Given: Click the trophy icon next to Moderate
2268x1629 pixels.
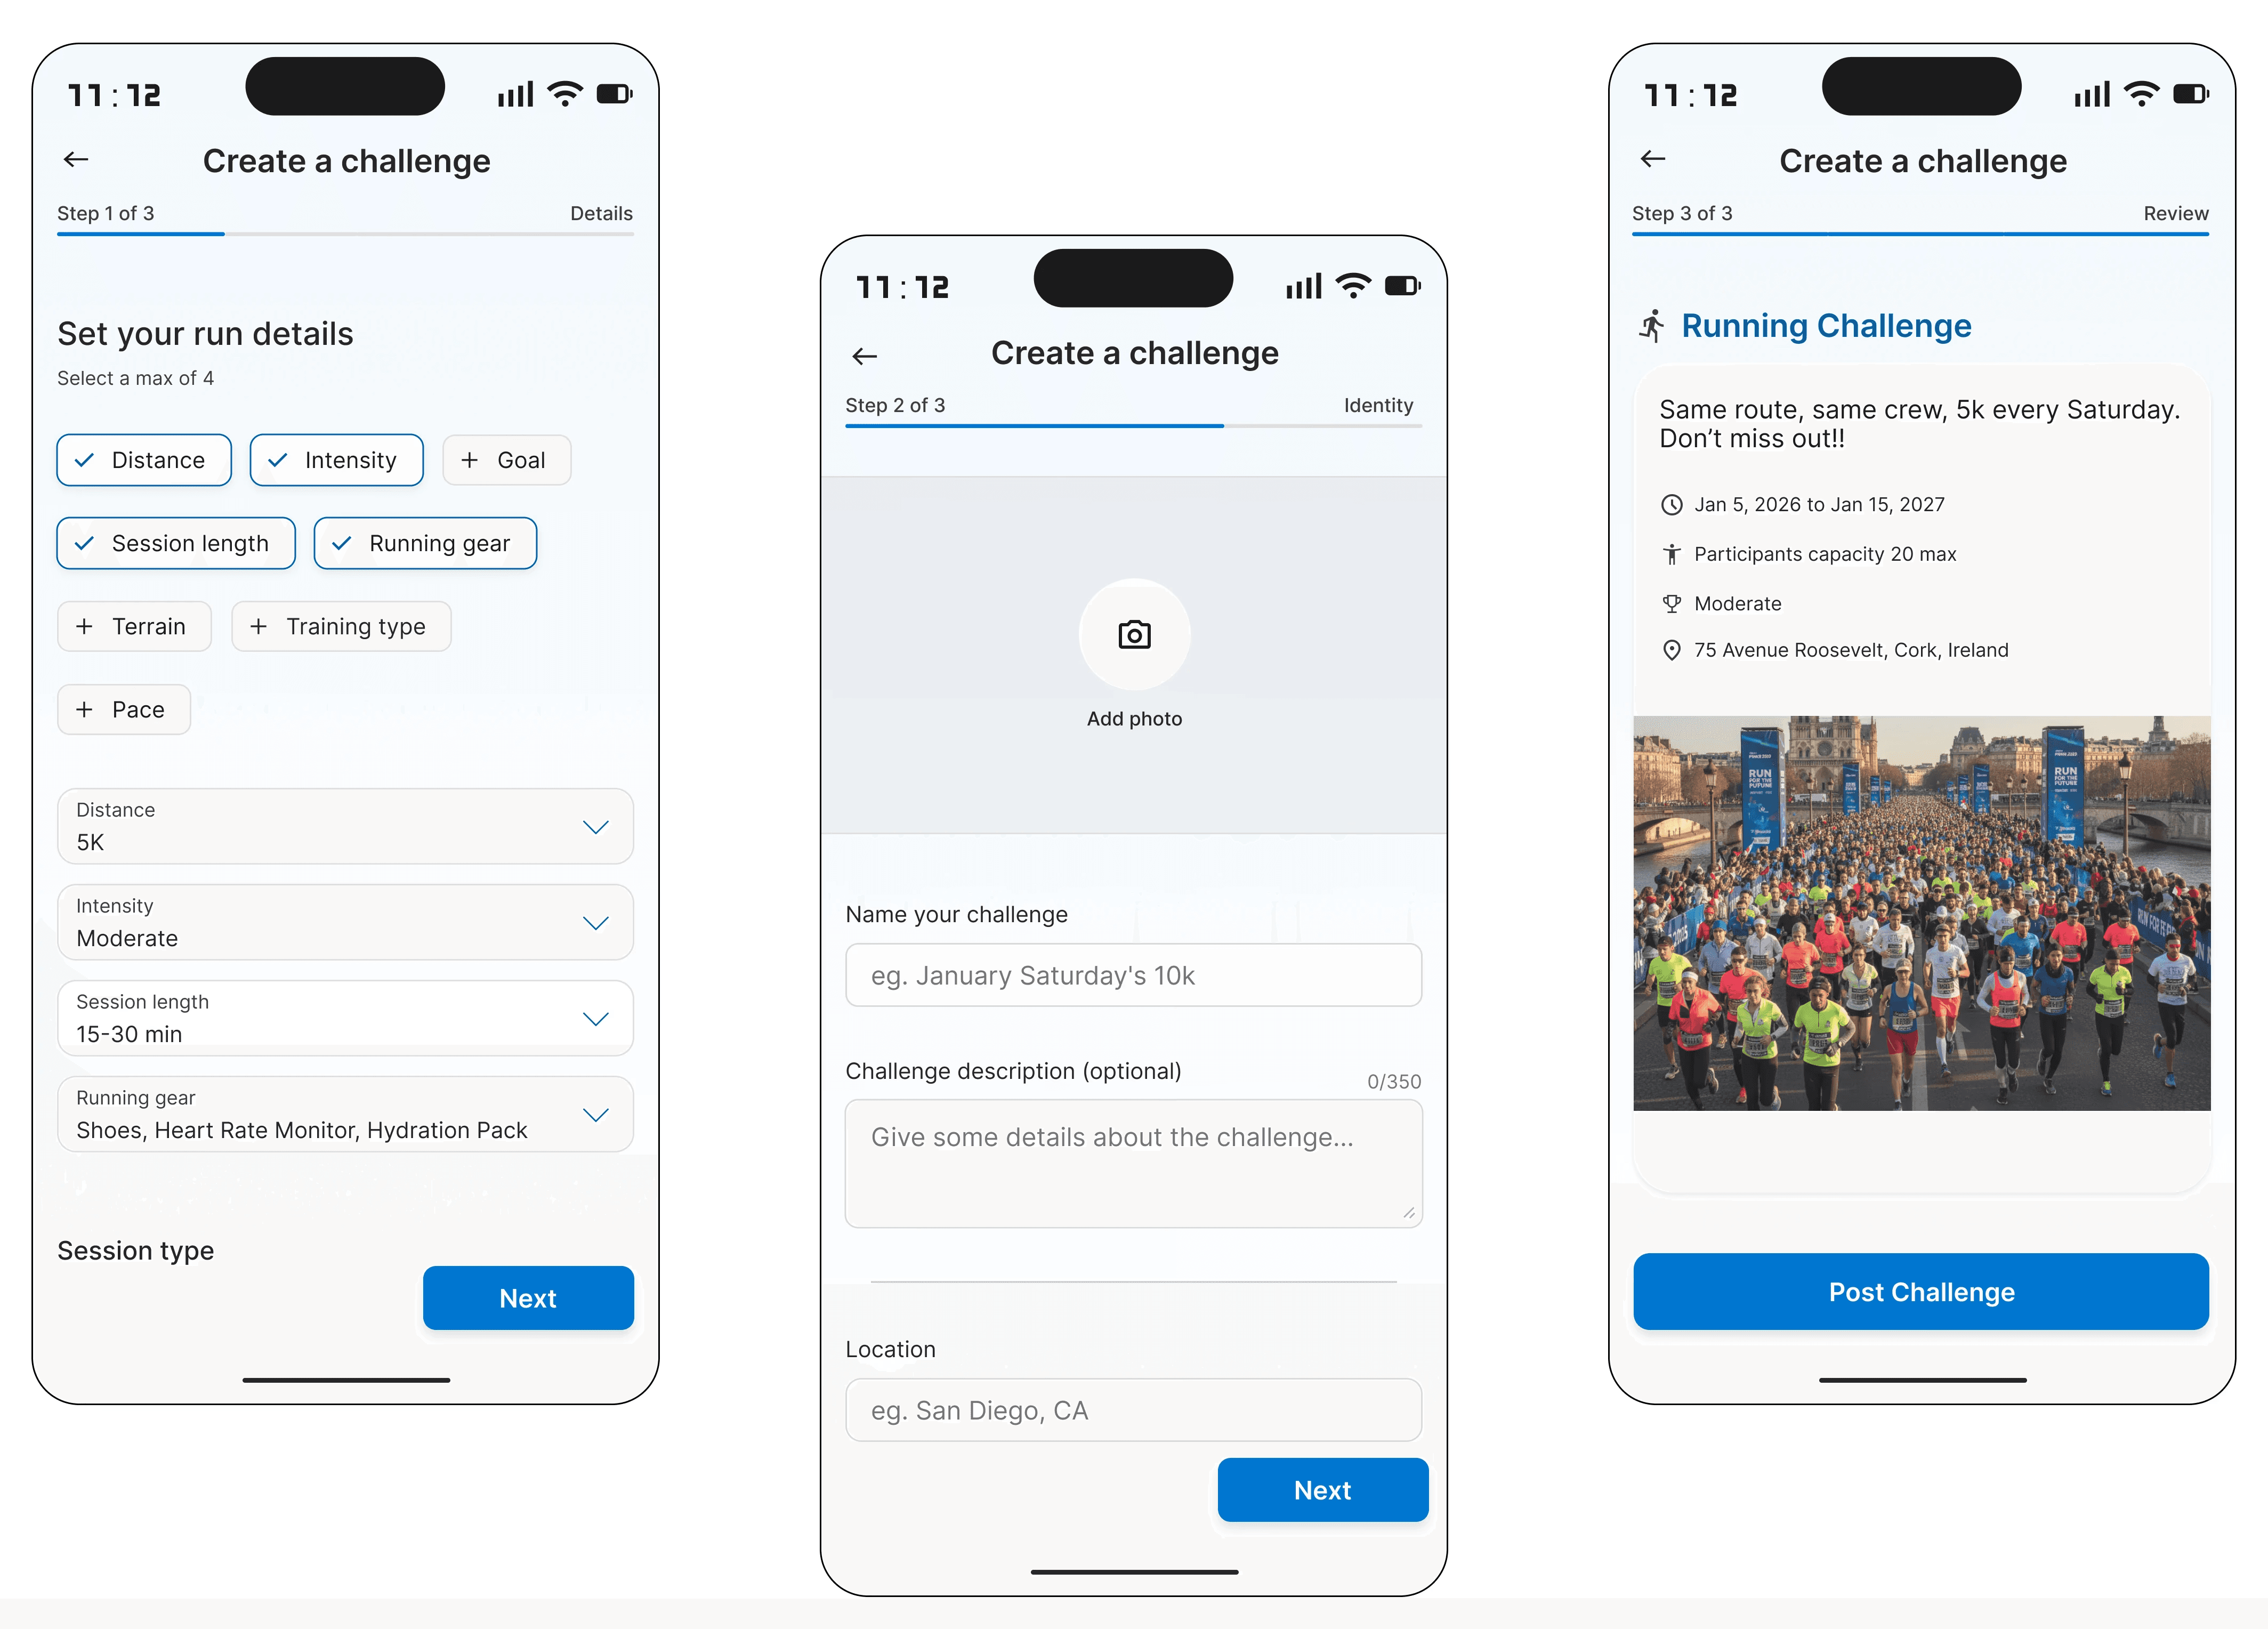Looking at the screenshot, I should [1671, 604].
